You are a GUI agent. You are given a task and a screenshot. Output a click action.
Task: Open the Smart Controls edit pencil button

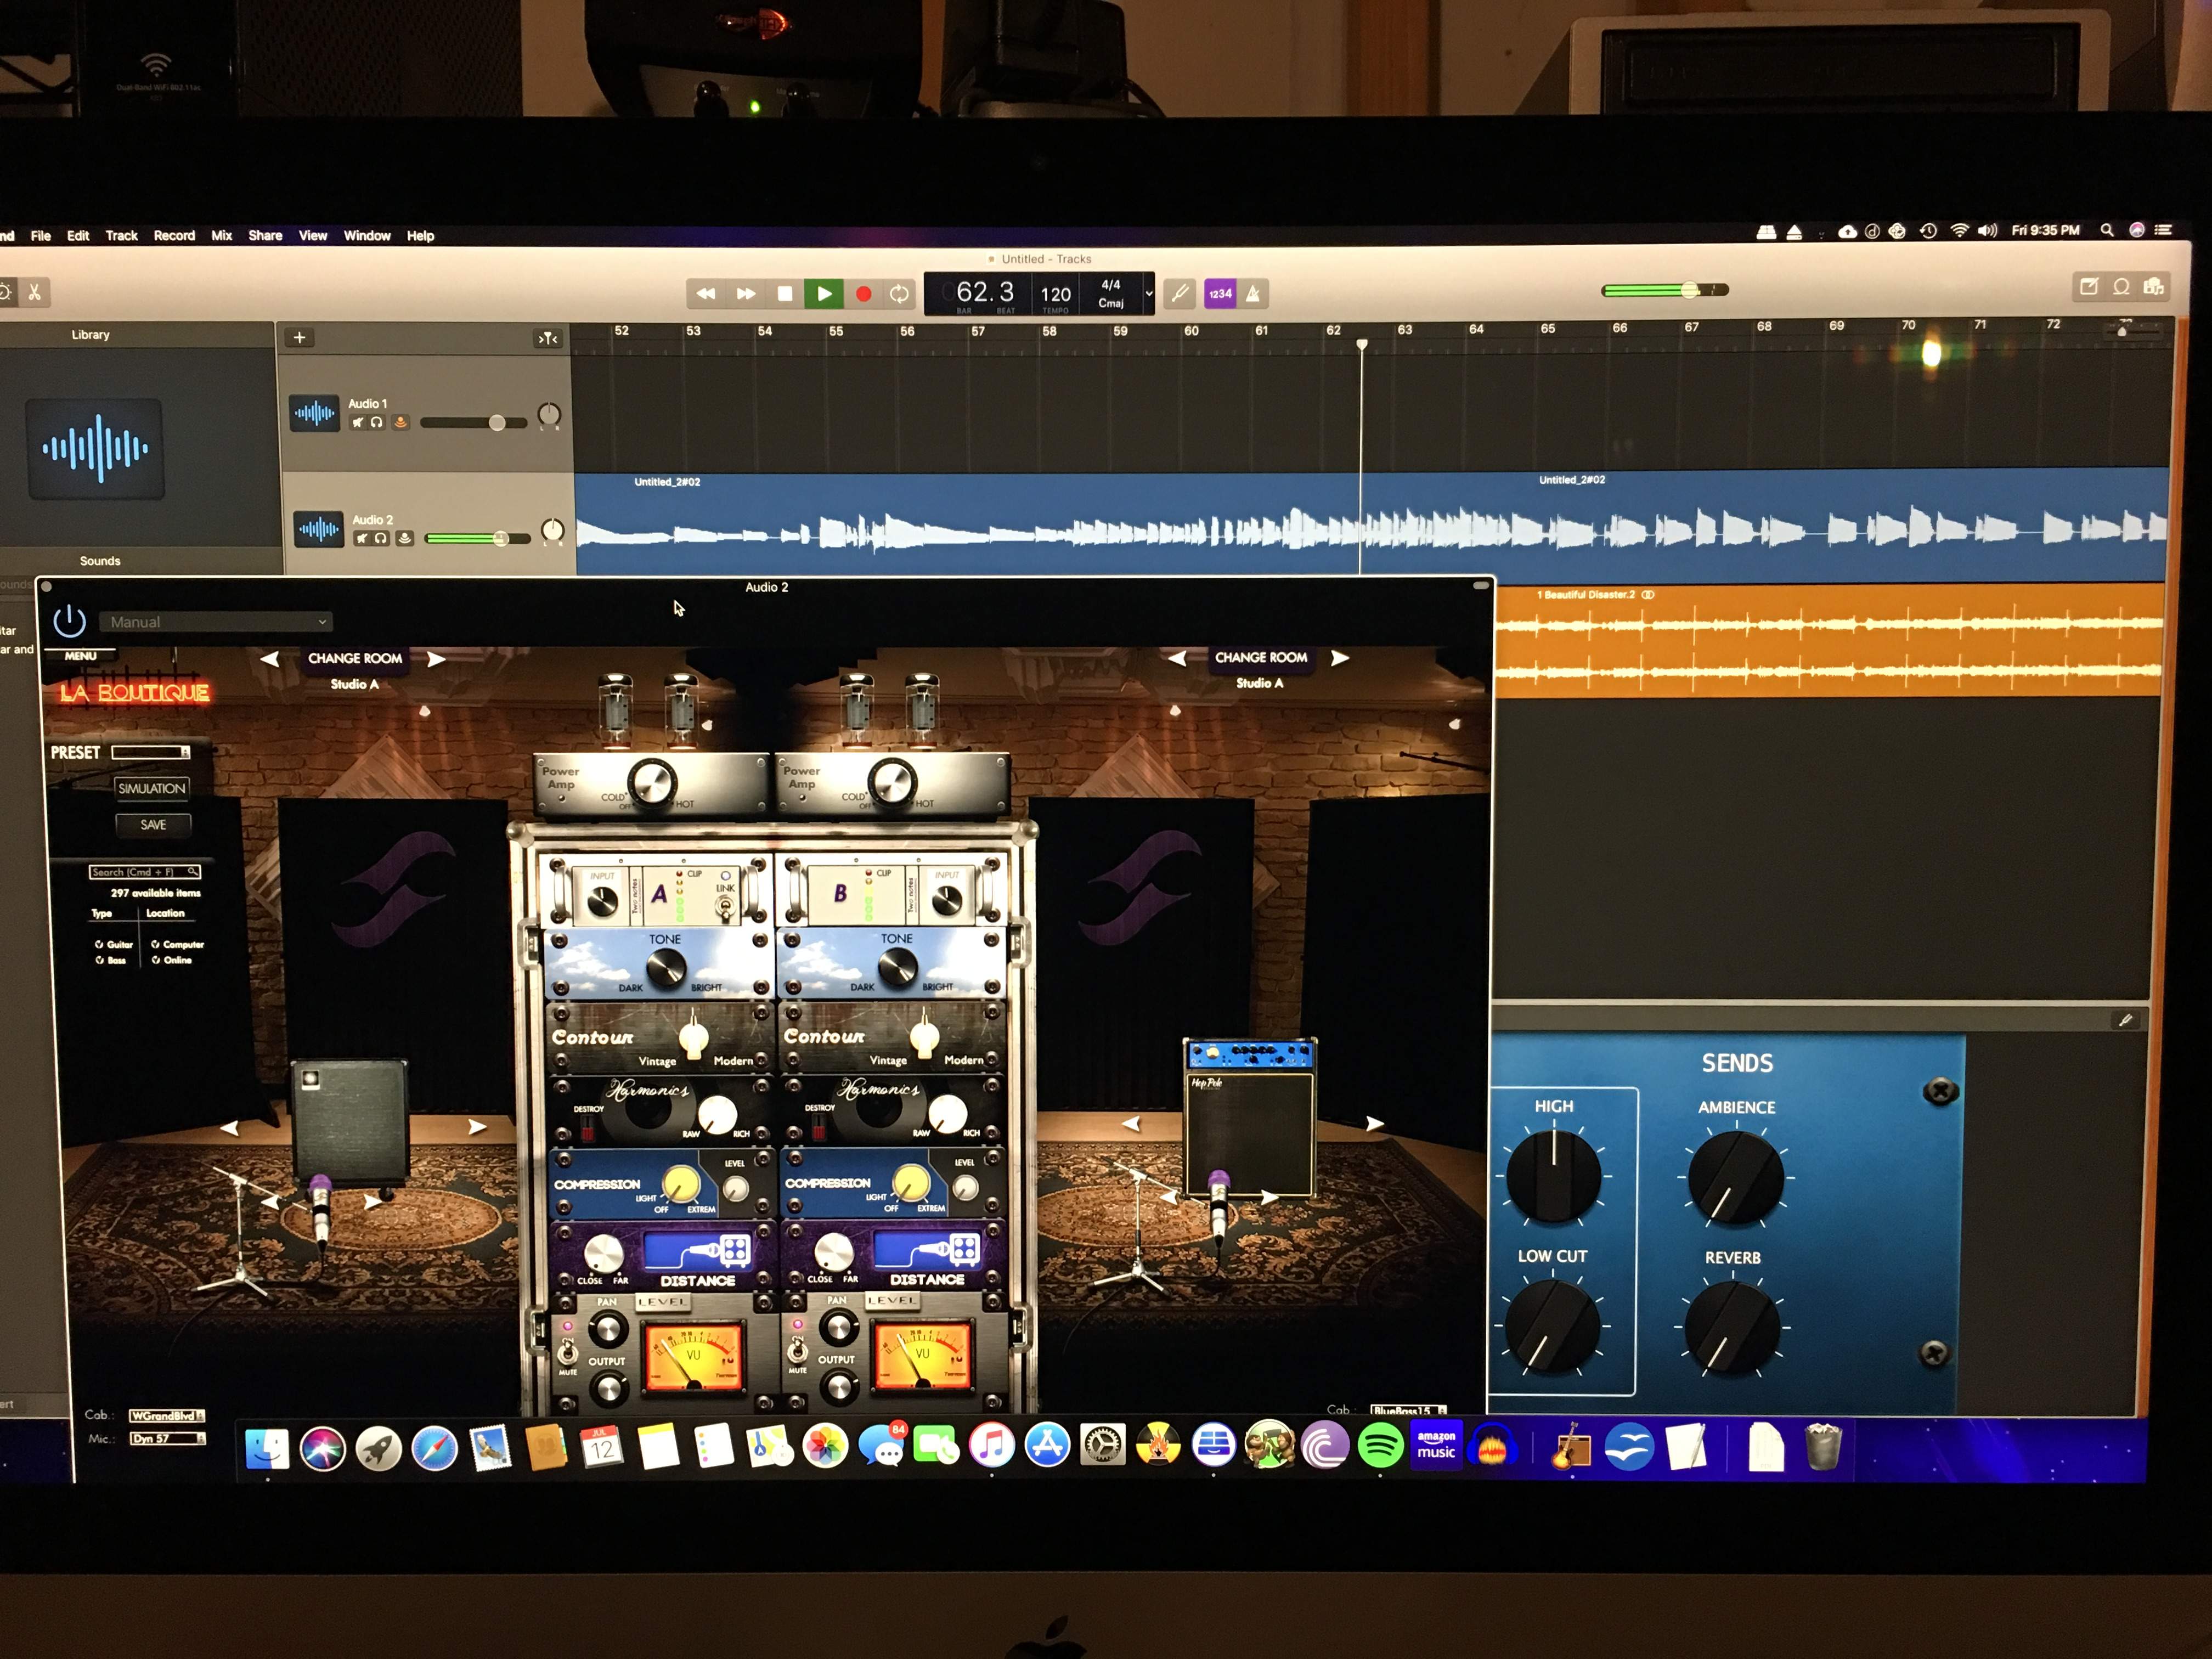2125,1020
